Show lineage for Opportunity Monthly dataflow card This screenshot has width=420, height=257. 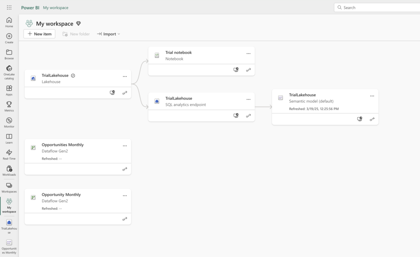pyautogui.click(x=125, y=219)
